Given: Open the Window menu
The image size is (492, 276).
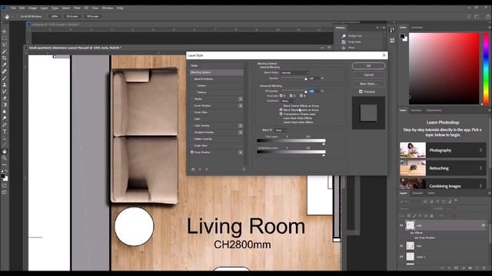Looking at the screenshot, I should (108, 8).
